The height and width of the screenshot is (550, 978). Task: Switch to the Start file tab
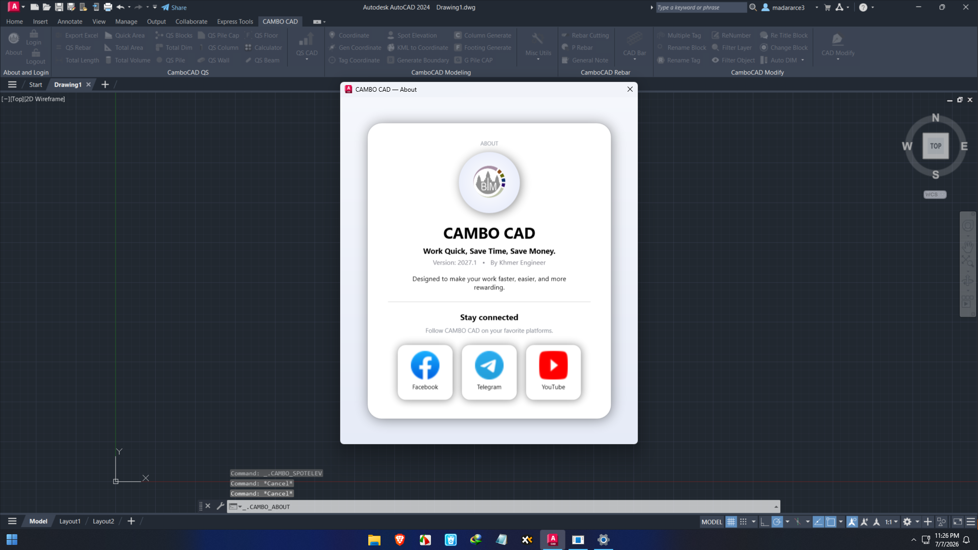35,85
